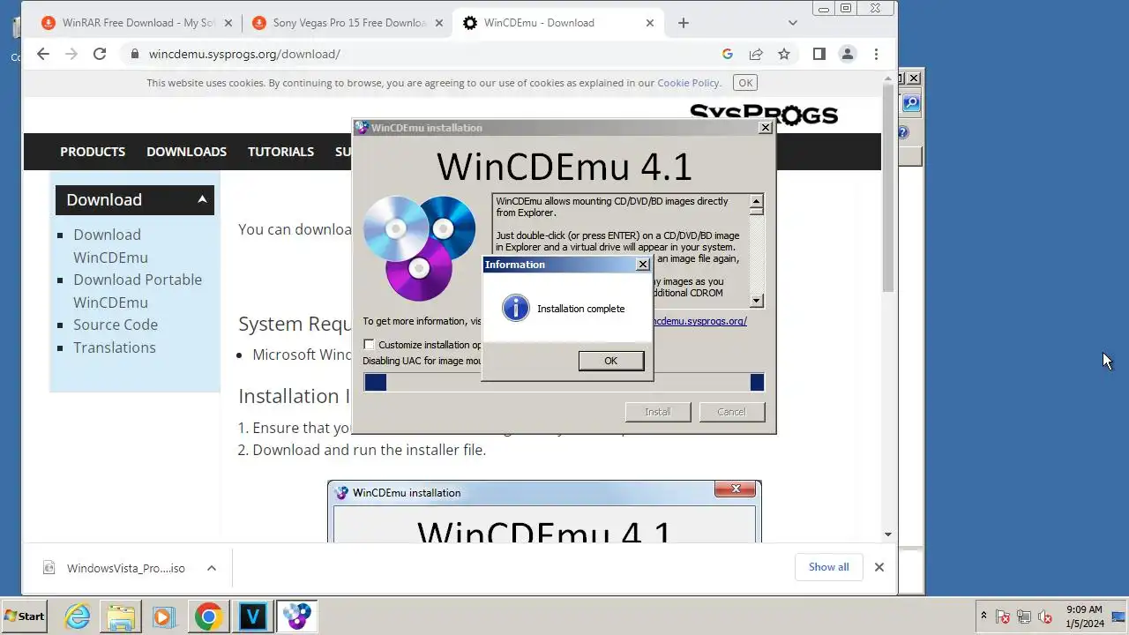Close the WinCDEmu - Download tab

tap(650, 23)
